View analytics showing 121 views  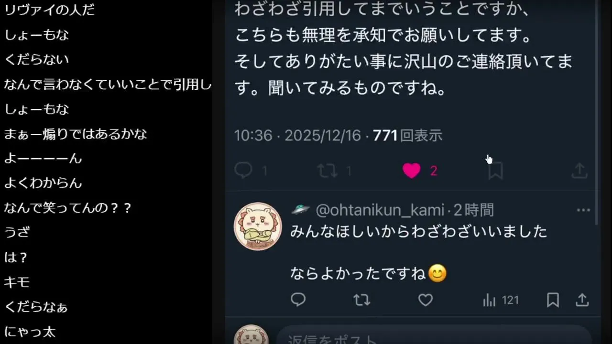pyautogui.click(x=501, y=300)
